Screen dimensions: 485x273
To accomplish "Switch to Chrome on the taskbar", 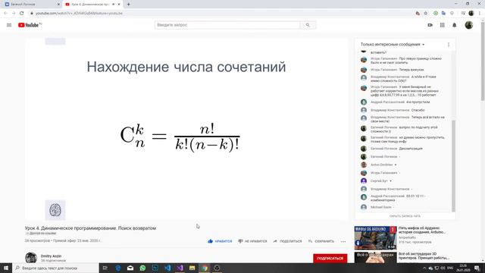I will (x=205, y=268).
